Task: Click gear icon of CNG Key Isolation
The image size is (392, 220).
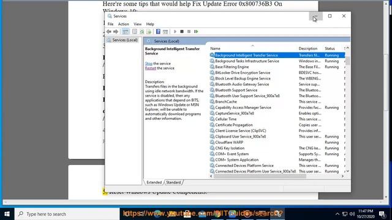Action: point(212,148)
